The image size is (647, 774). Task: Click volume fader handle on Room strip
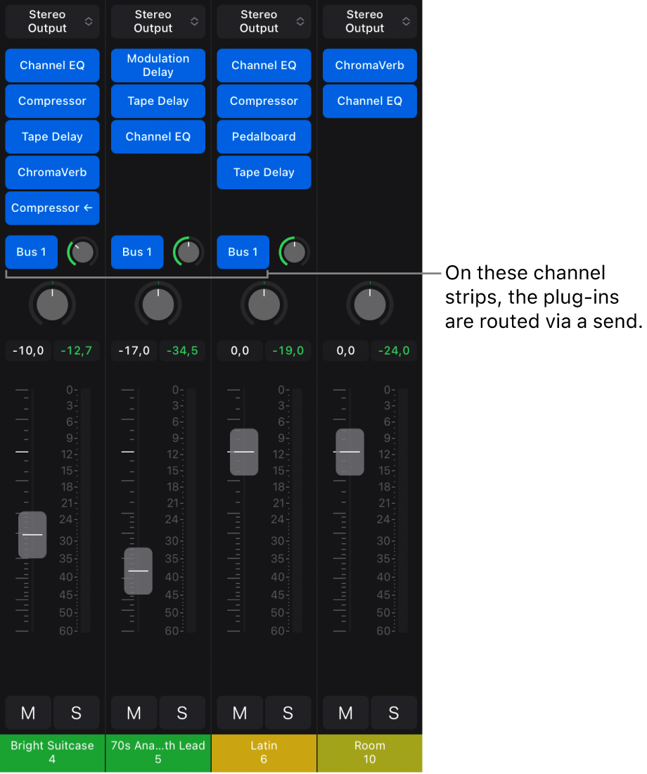[x=350, y=452]
